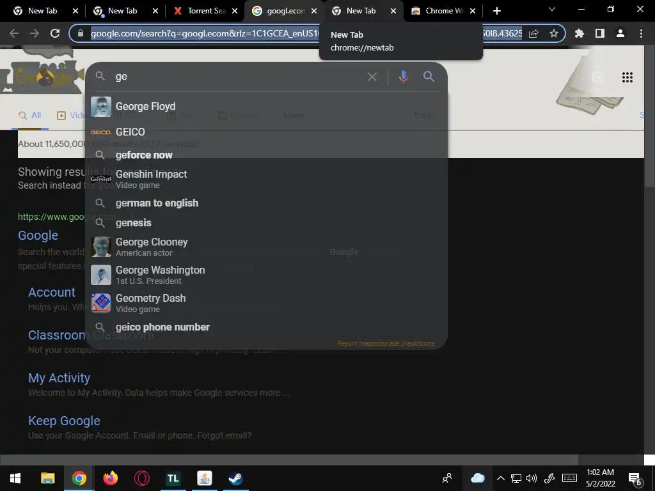Click the Google doodle logo

42,71
